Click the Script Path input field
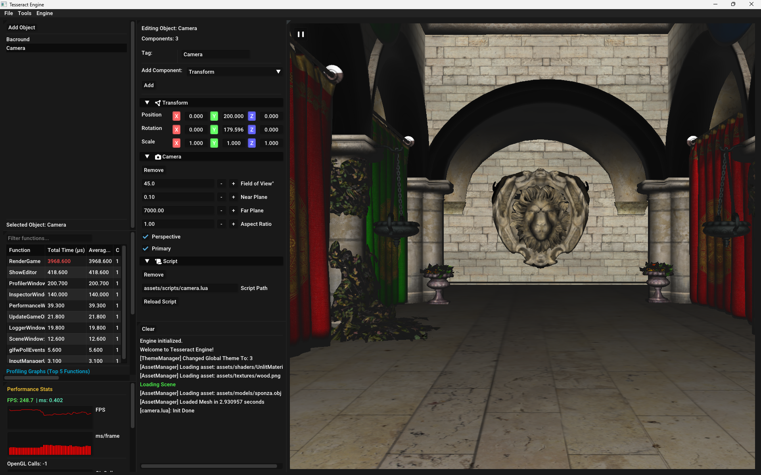Viewport: 761px width, 475px height. click(190, 288)
